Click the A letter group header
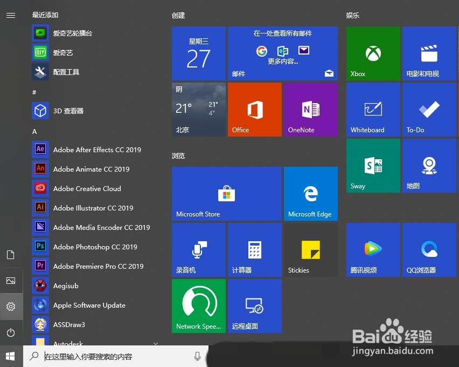Screen dimensions: 459x367 click(x=34, y=132)
